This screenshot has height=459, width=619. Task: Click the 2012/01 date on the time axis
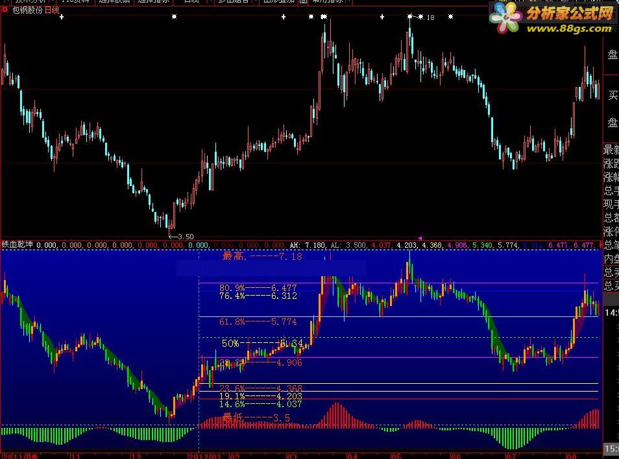tap(205, 456)
